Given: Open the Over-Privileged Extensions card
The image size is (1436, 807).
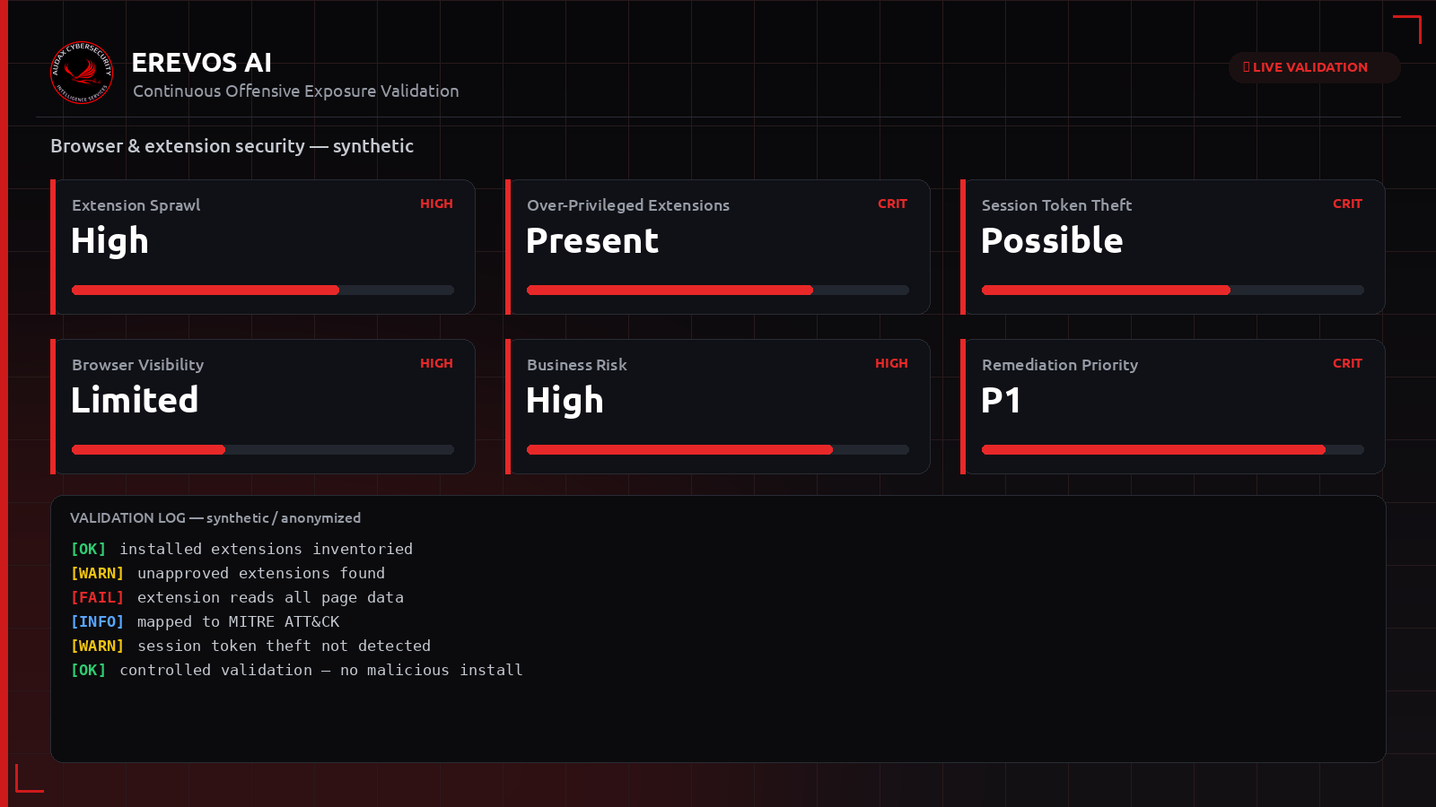Looking at the screenshot, I should [718, 247].
